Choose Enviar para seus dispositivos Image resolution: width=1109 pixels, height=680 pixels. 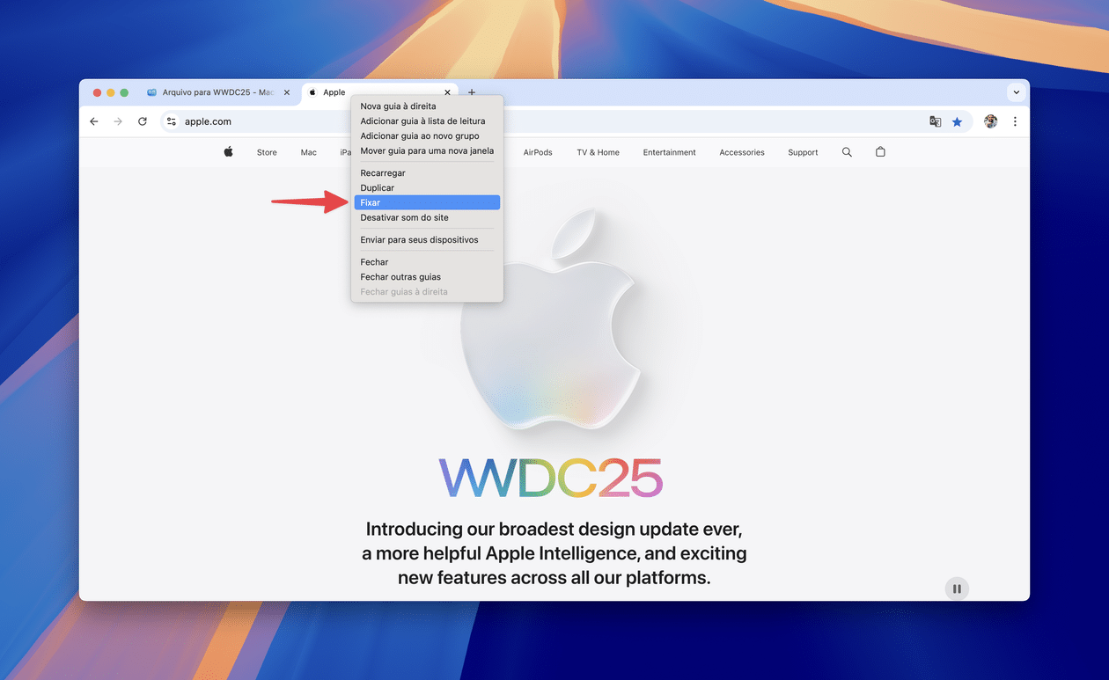[427, 240]
